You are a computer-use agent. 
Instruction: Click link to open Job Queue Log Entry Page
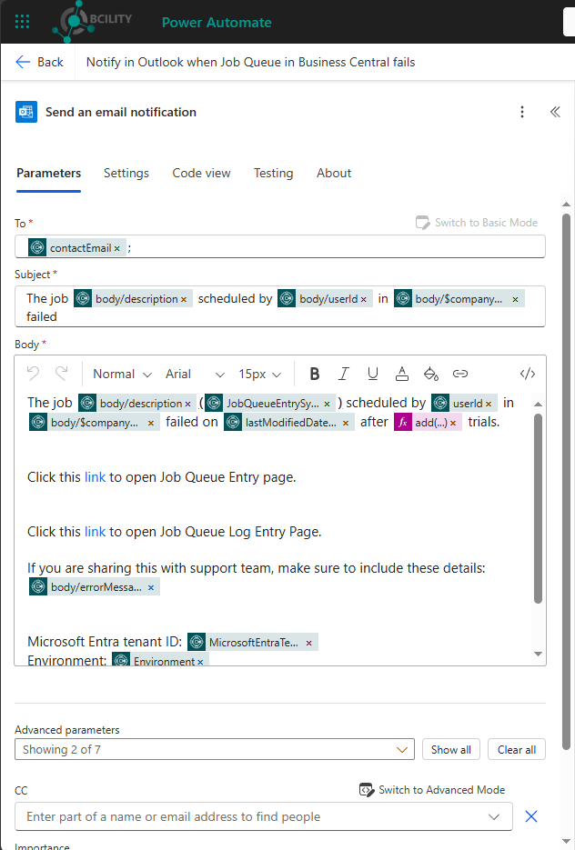point(95,532)
